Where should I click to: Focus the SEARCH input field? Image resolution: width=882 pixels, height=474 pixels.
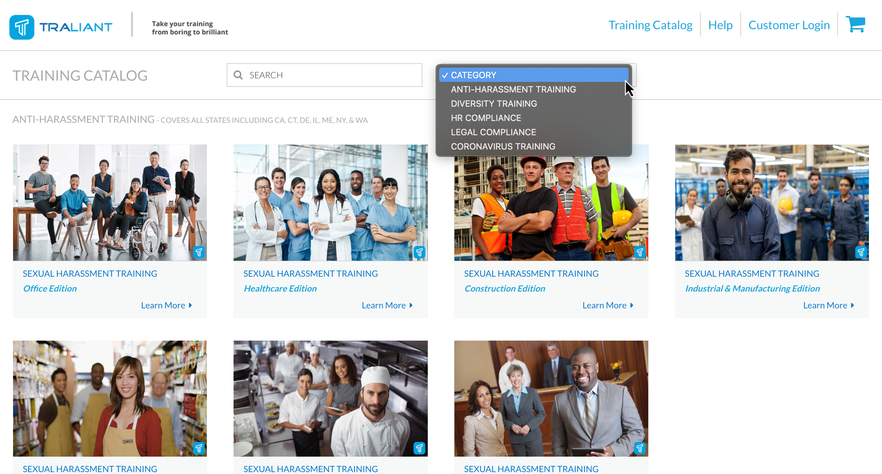pyautogui.click(x=324, y=75)
